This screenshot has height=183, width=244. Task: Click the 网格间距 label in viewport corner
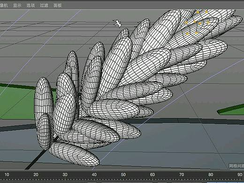click(x=236, y=166)
